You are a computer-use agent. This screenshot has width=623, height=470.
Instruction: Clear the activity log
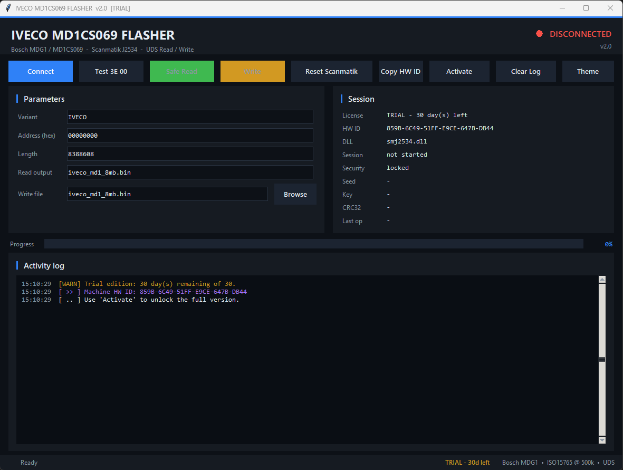click(525, 72)
